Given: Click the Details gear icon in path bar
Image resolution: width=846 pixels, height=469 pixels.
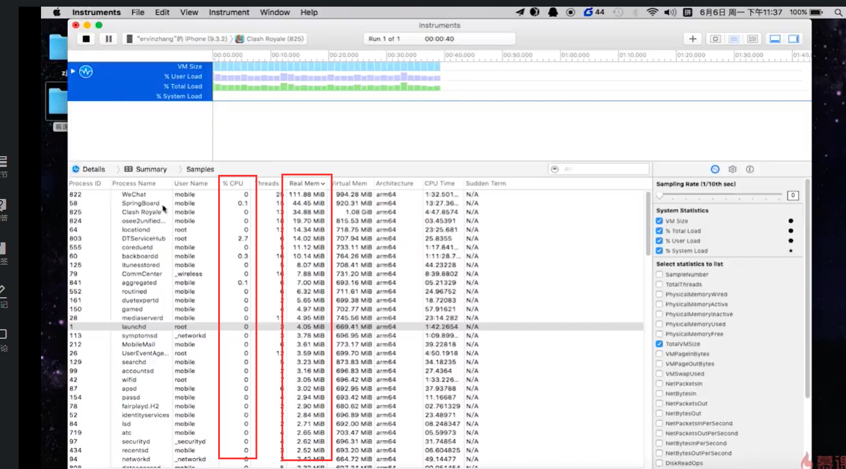Looking at the screenshot, I should 76,169.
